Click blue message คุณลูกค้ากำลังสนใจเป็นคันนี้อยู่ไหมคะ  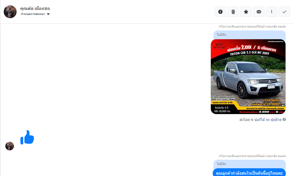(249, 173)
